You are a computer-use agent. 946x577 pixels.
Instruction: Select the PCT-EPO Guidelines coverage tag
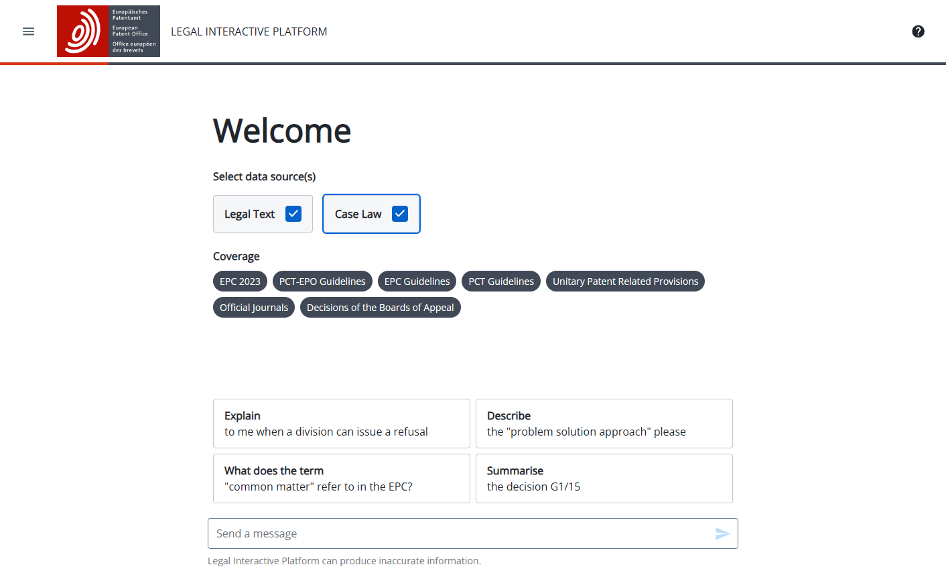click(x=322, y=281)
